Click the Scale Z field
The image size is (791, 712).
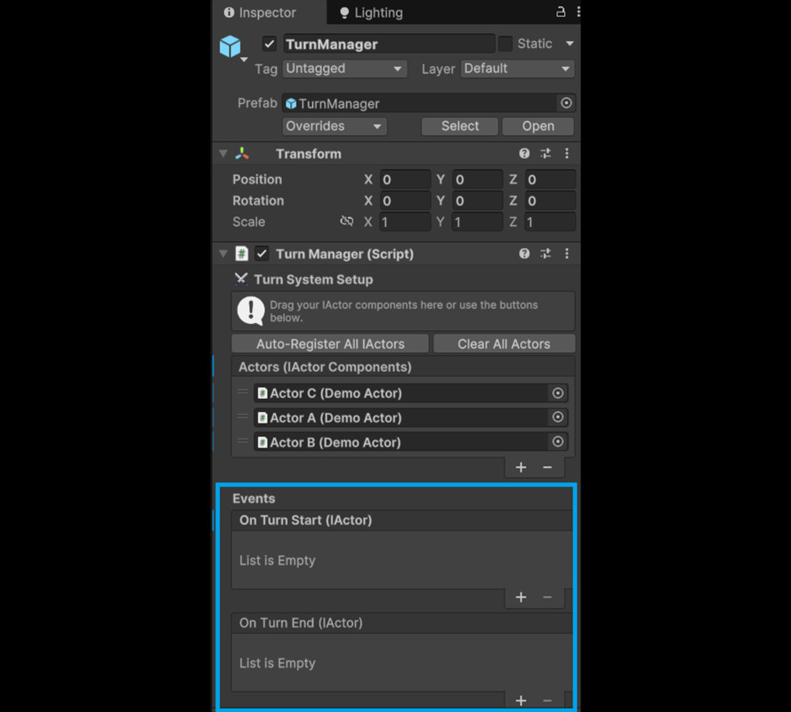[x=549, y=222]
